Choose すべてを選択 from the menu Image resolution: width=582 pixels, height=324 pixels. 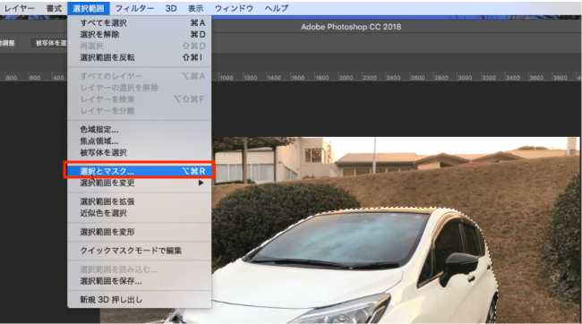coord(139,23)
